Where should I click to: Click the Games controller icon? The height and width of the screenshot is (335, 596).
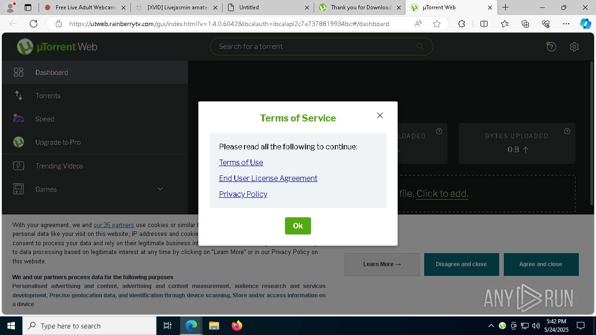pyautogui.click(x=19, y=189)
